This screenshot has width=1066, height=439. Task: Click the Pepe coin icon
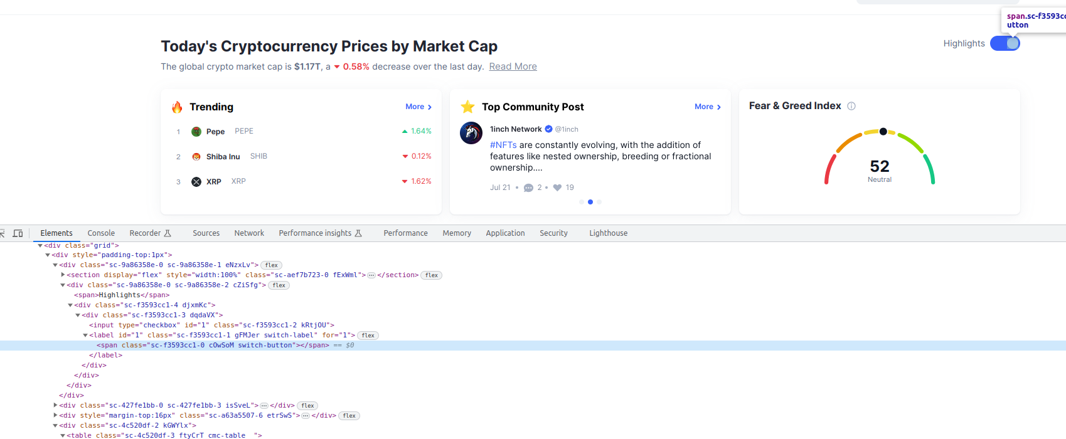pyautogui.click(x=196, y=132)
